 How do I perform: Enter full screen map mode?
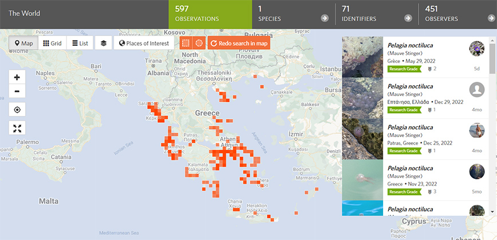pos(17,128)
